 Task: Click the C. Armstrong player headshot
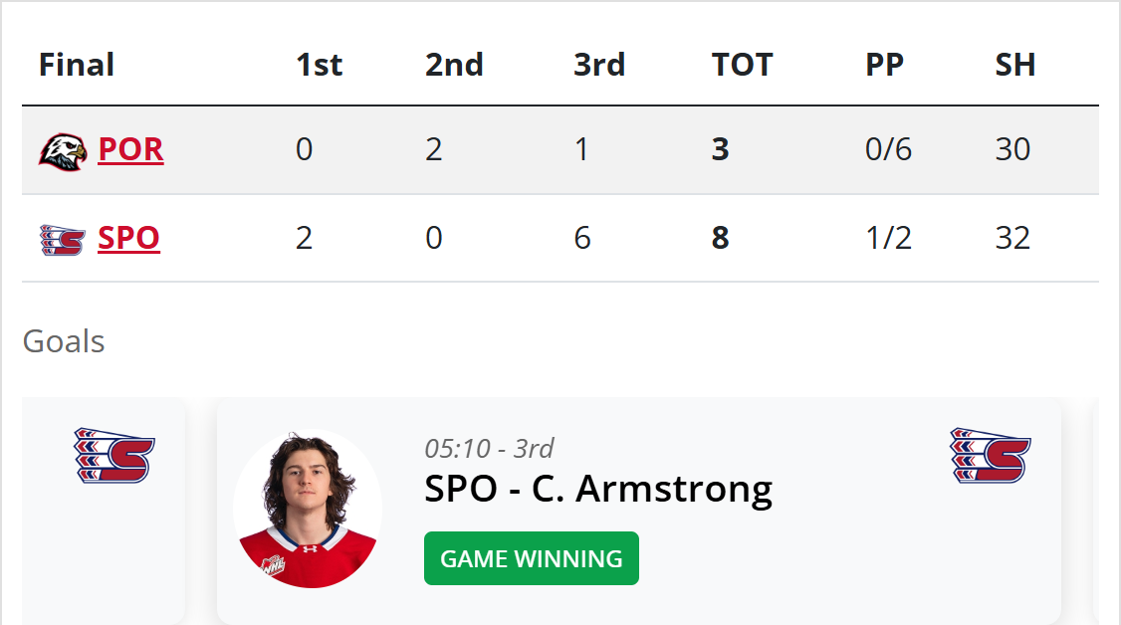pyautogui.click(x=308, y=509)
